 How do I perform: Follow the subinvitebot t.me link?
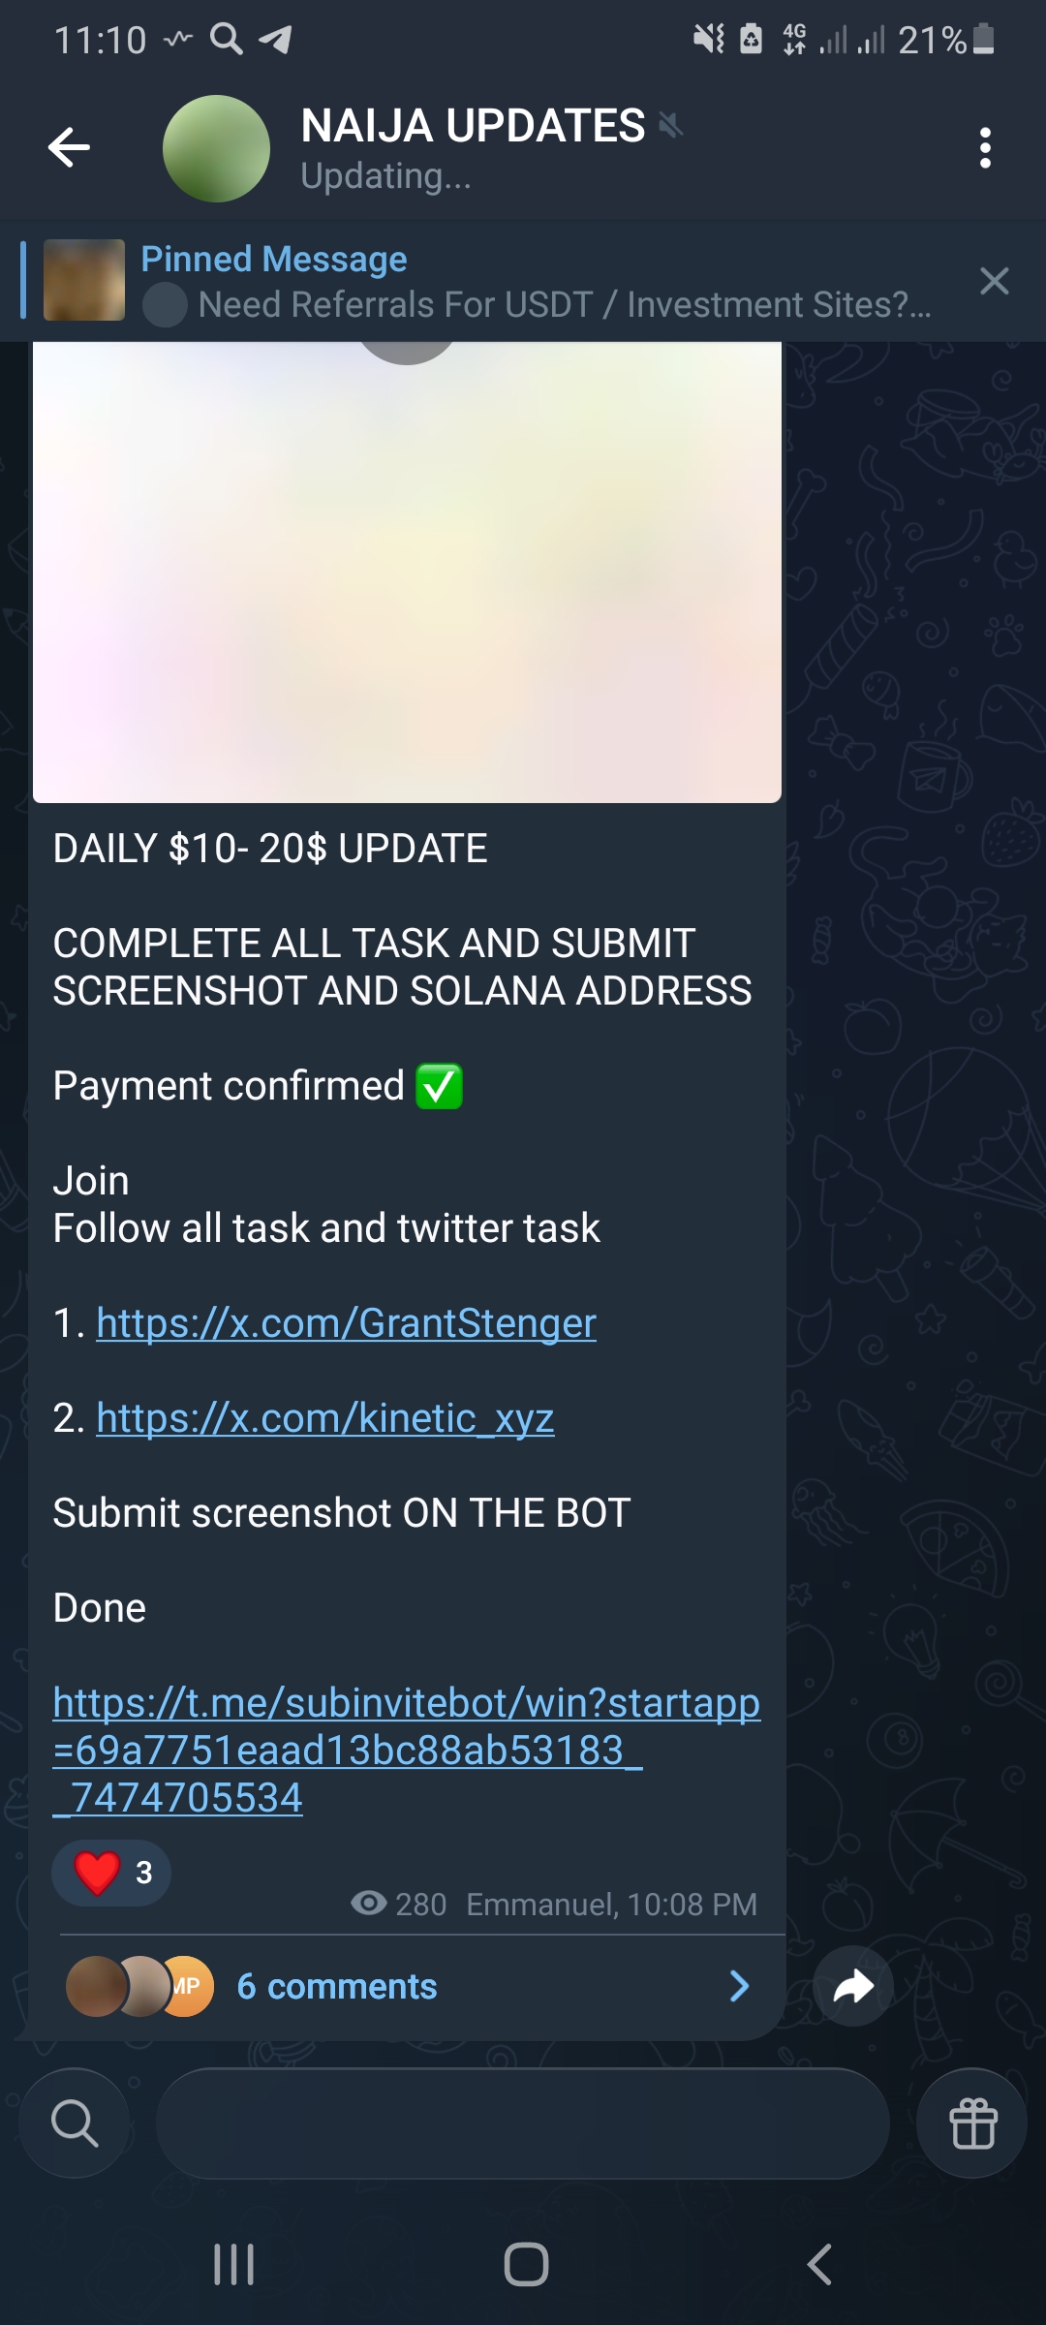[407, 1751]
